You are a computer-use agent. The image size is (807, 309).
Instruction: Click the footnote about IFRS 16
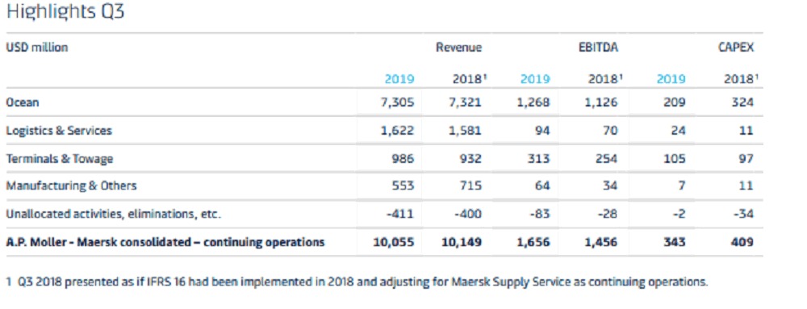click(x=358, y=282)
